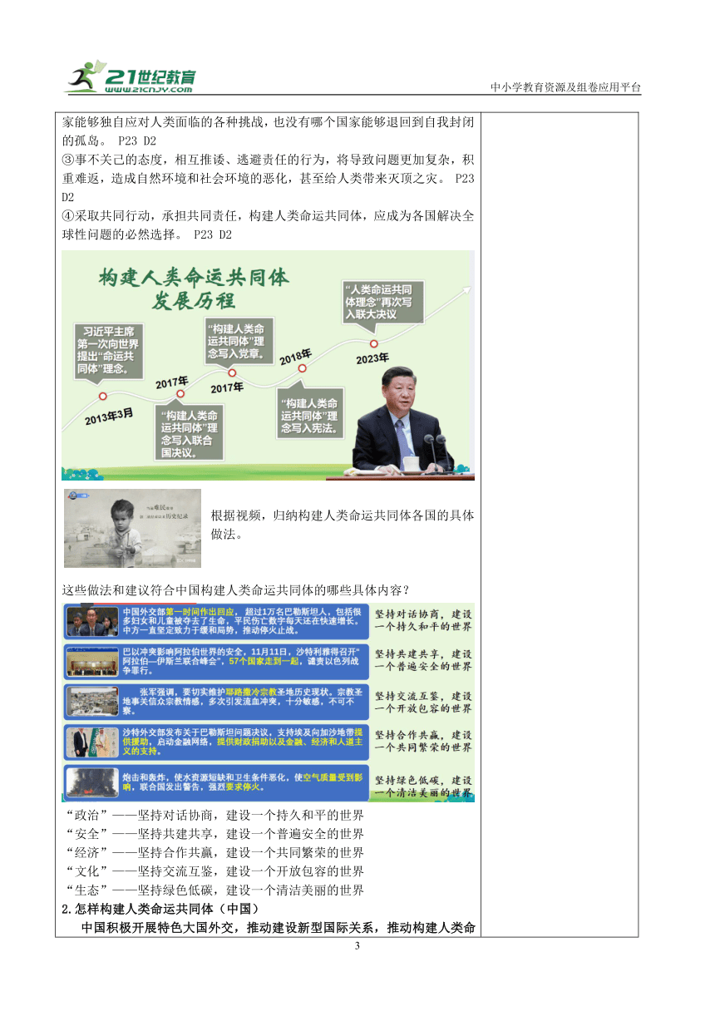Click the line 的孤岛。 P23 D2
The image size is (715, 1011).
click(x=109, y=141)
